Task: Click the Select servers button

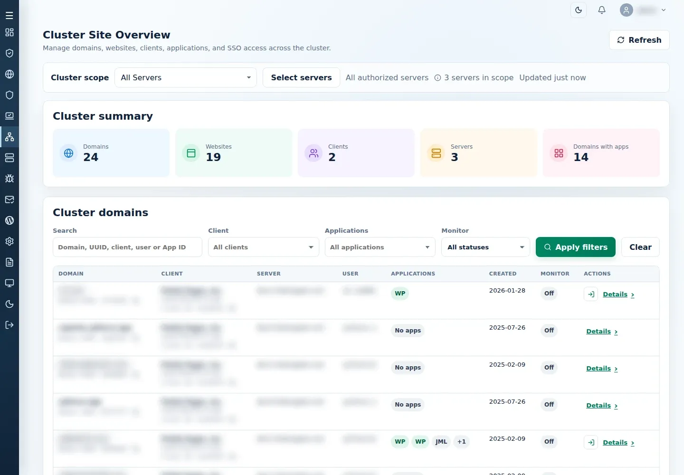Action: (x=302, y=77)
